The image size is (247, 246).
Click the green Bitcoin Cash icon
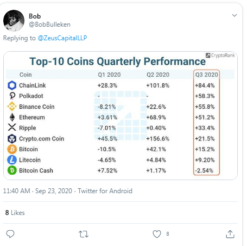click(x=12, y=170)
